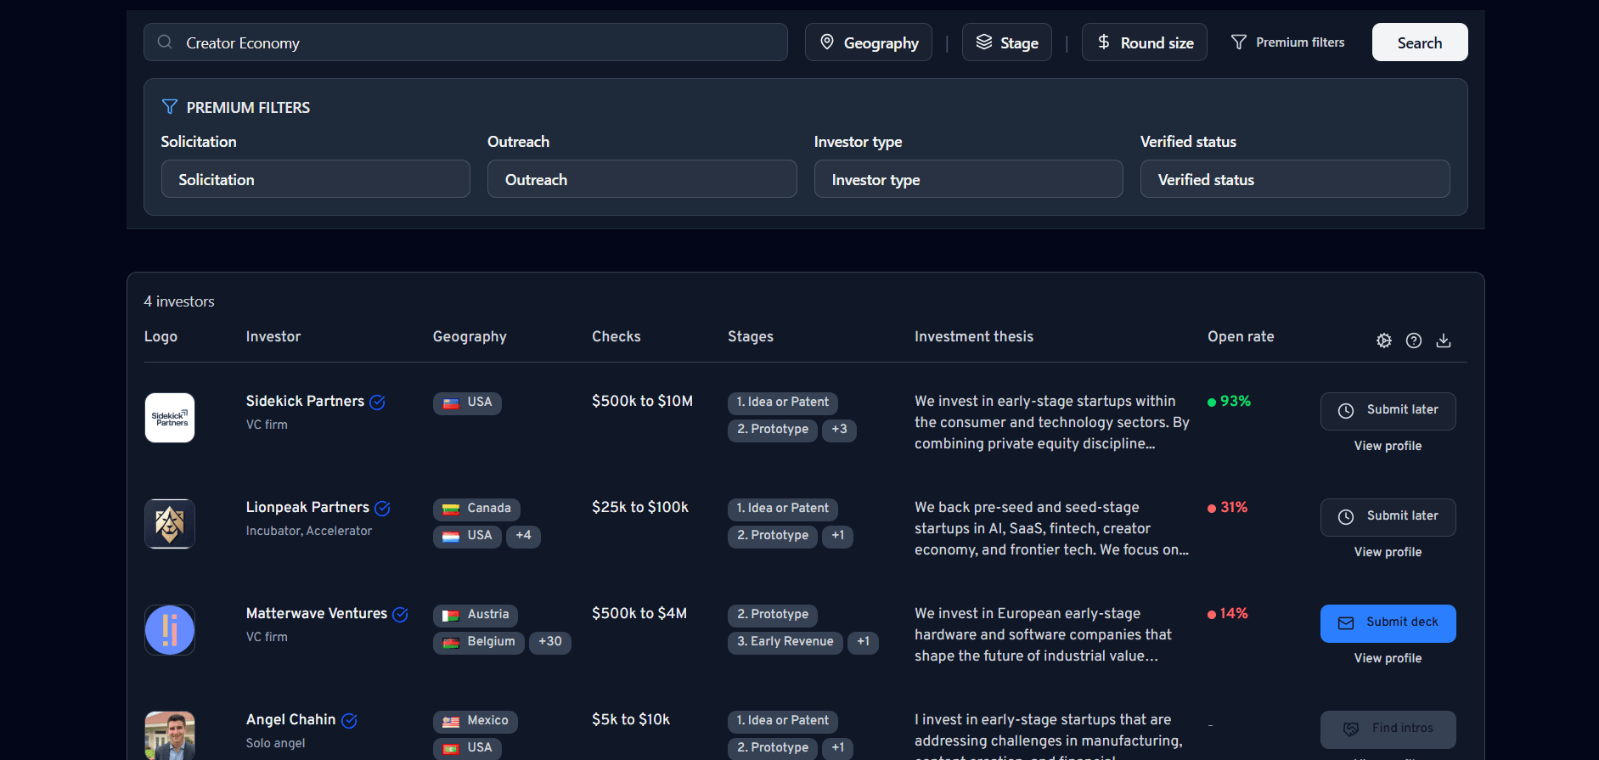Click the search magnifier icon
The image size is (1599, 760).
pos(165,42)
